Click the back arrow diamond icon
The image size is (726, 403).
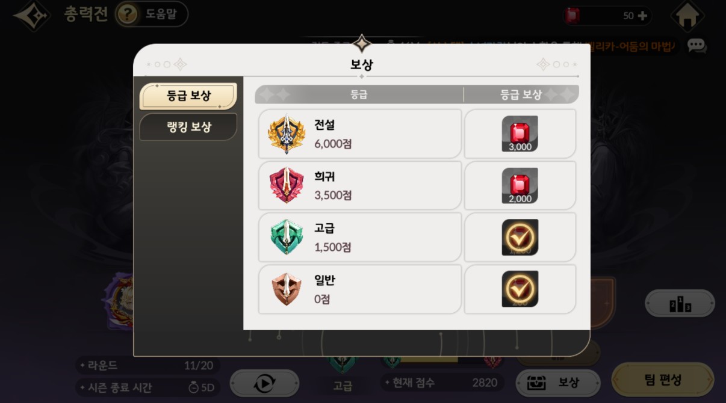(32, 16)
